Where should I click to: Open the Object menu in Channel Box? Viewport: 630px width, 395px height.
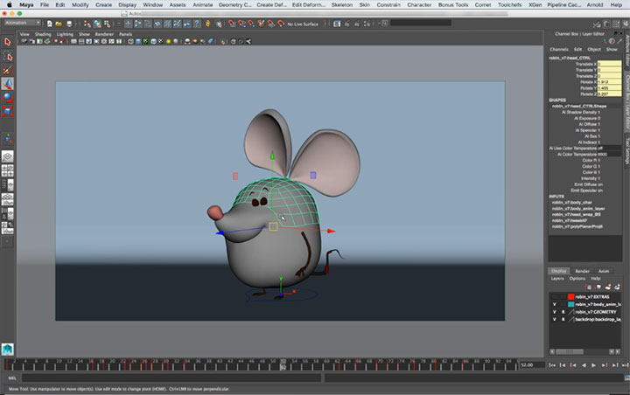[x=594, y=49]
